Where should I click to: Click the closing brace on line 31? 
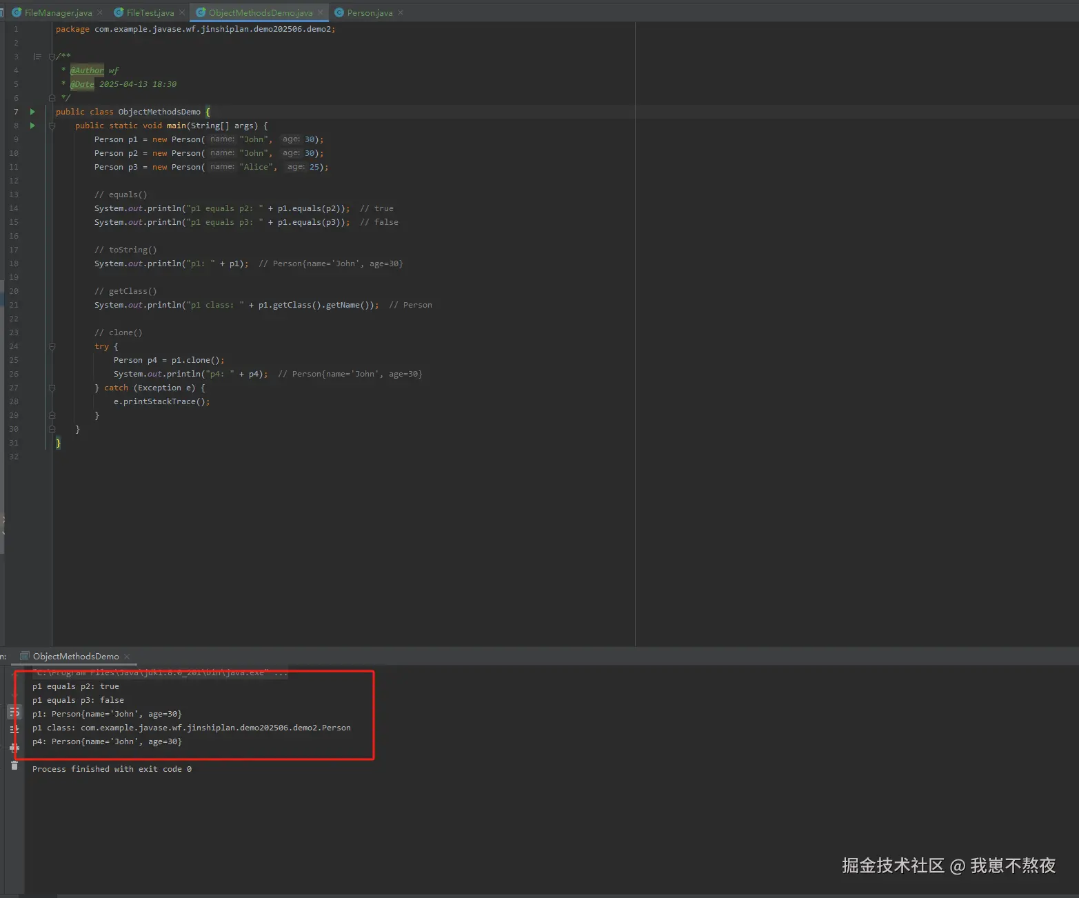58,443
